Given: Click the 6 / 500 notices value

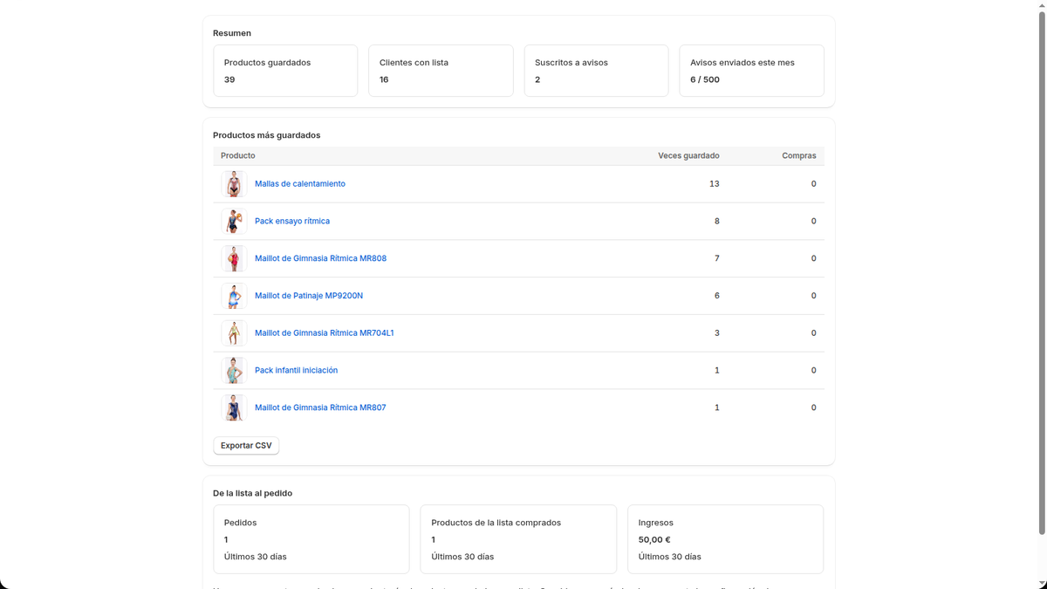Looking at the screenshot, I should pos(705,79).
